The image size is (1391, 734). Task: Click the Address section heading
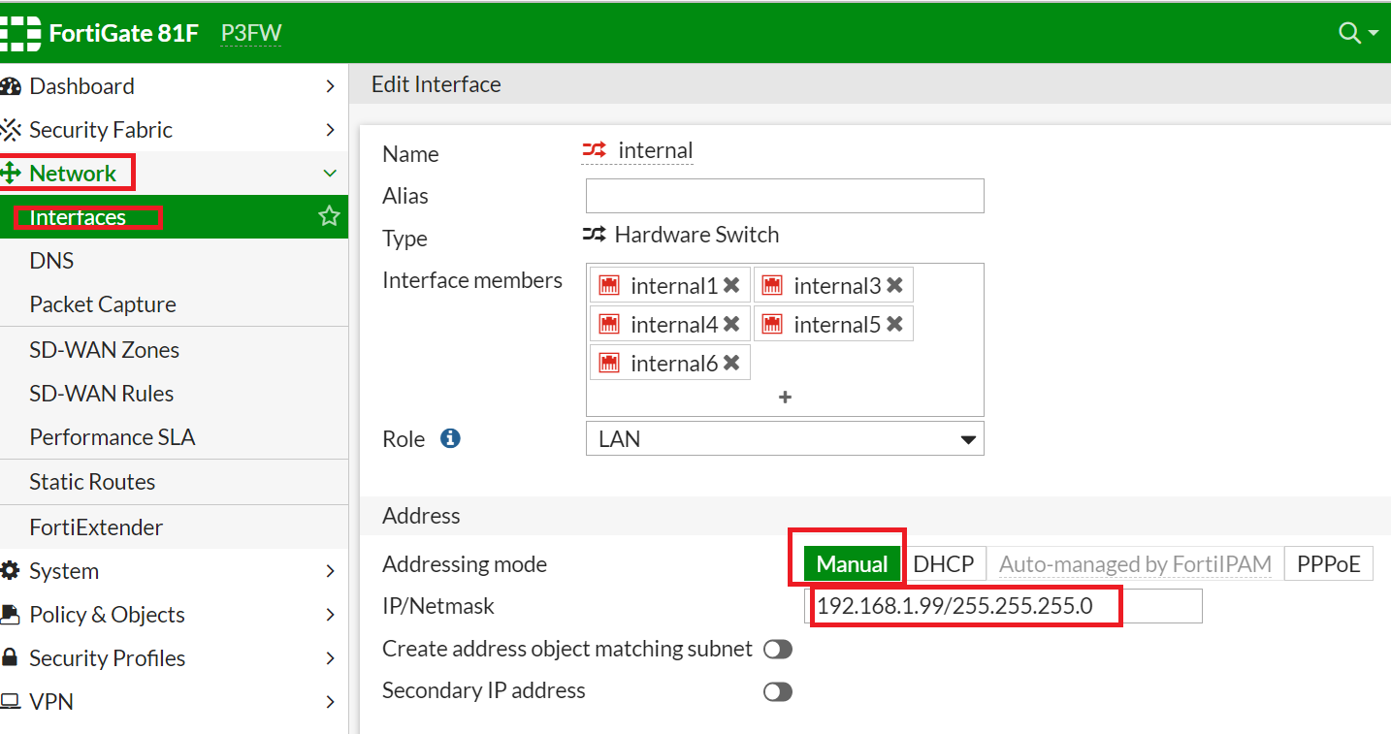[421, 515]
